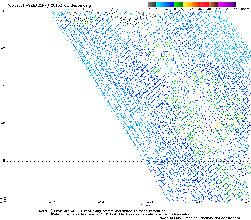Screen dimensions: 251x220
Task: Click the '-18' longitude axis label
Action: coord(199,202)
